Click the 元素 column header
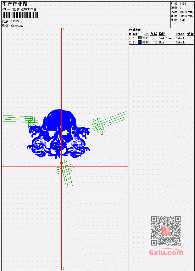Image resolution: width=195 pixels, height=271 pixels. [190, 34]
